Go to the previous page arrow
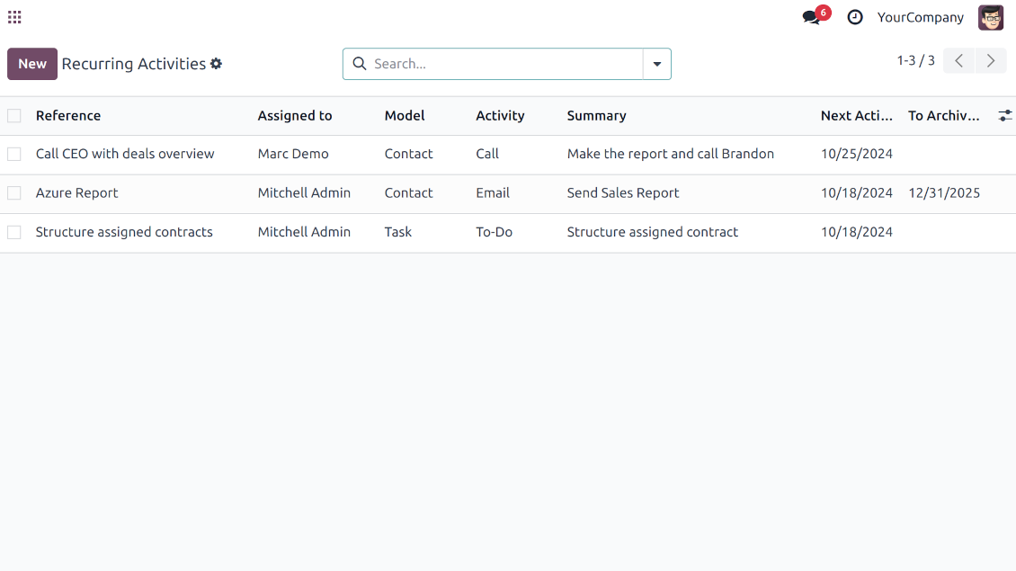Viewport: 1016px width, 571px height. pos(958,61)
